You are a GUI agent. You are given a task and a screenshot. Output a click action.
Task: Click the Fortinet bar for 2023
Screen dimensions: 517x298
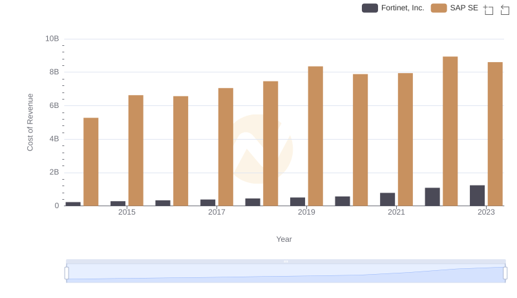[x=477, y=195]
